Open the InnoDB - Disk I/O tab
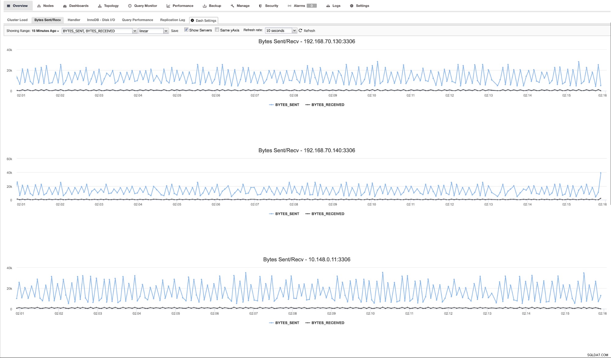The image size is (611, 358). coord(101,20)
